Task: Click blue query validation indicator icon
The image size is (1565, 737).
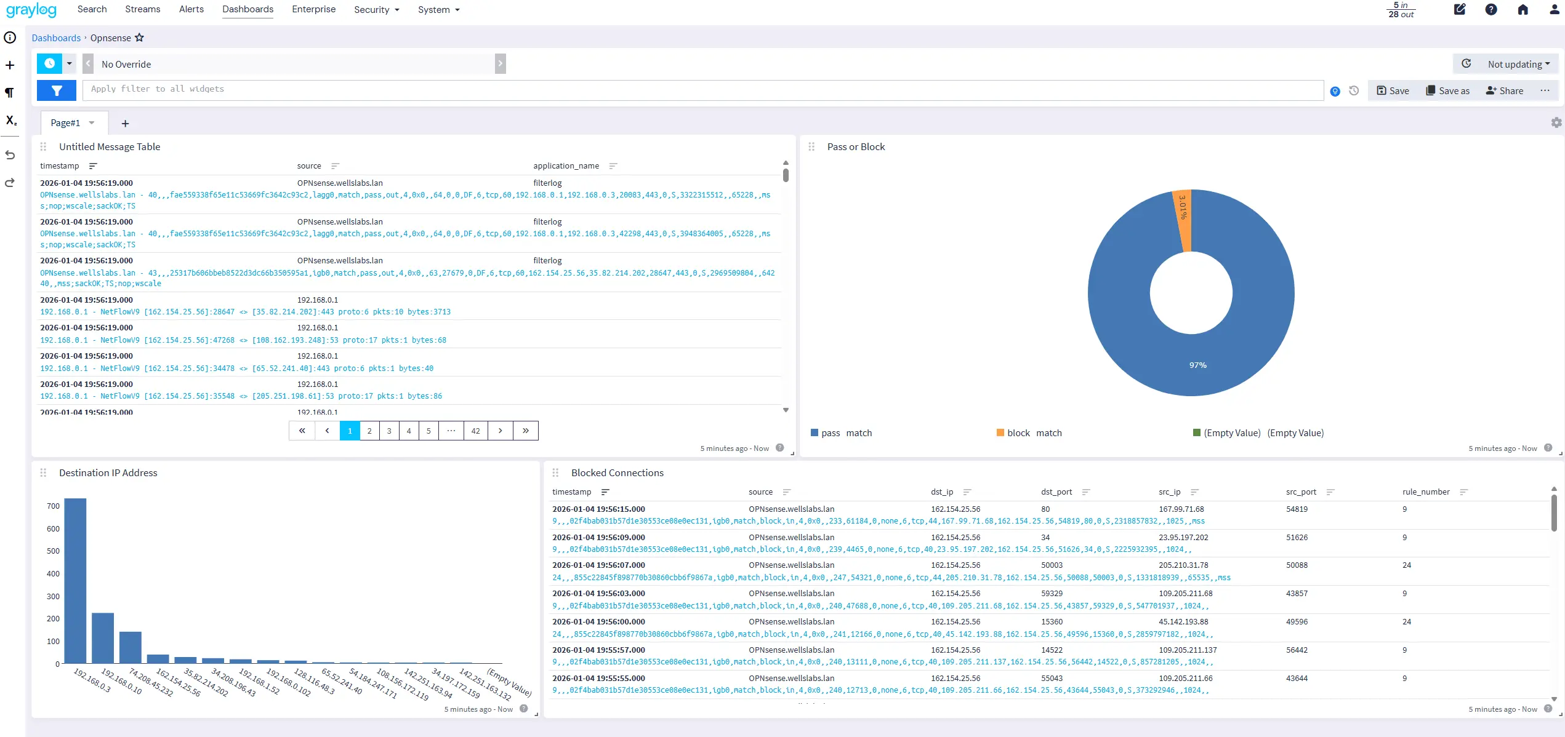Action: click(1335, 91)
